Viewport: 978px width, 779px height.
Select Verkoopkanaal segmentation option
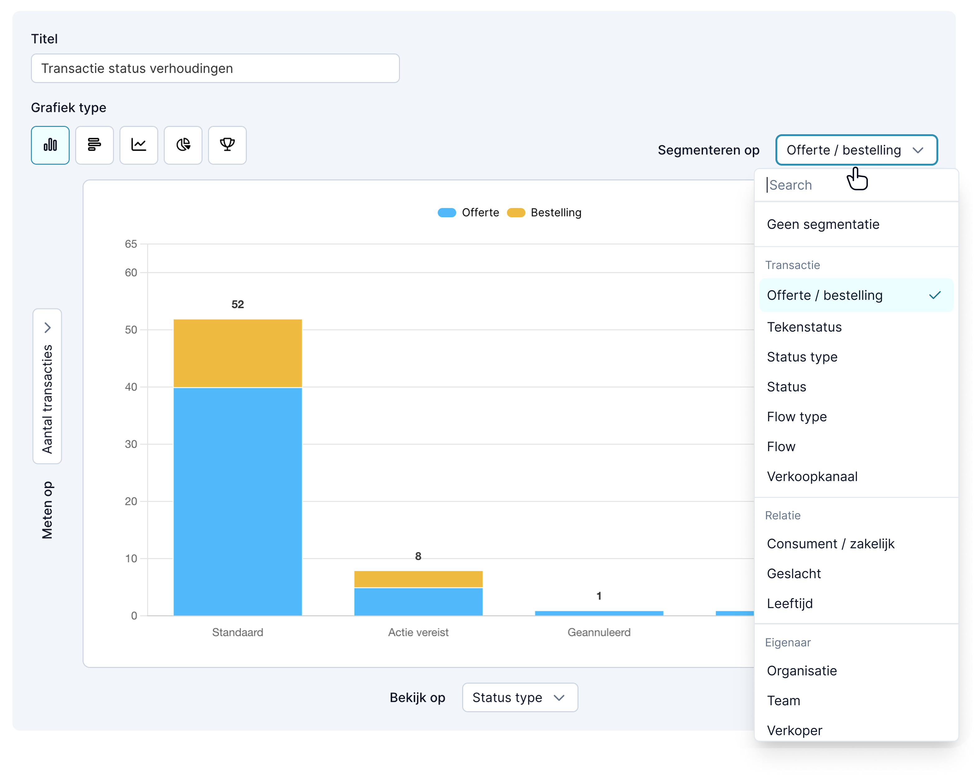[x=812, y=476]
